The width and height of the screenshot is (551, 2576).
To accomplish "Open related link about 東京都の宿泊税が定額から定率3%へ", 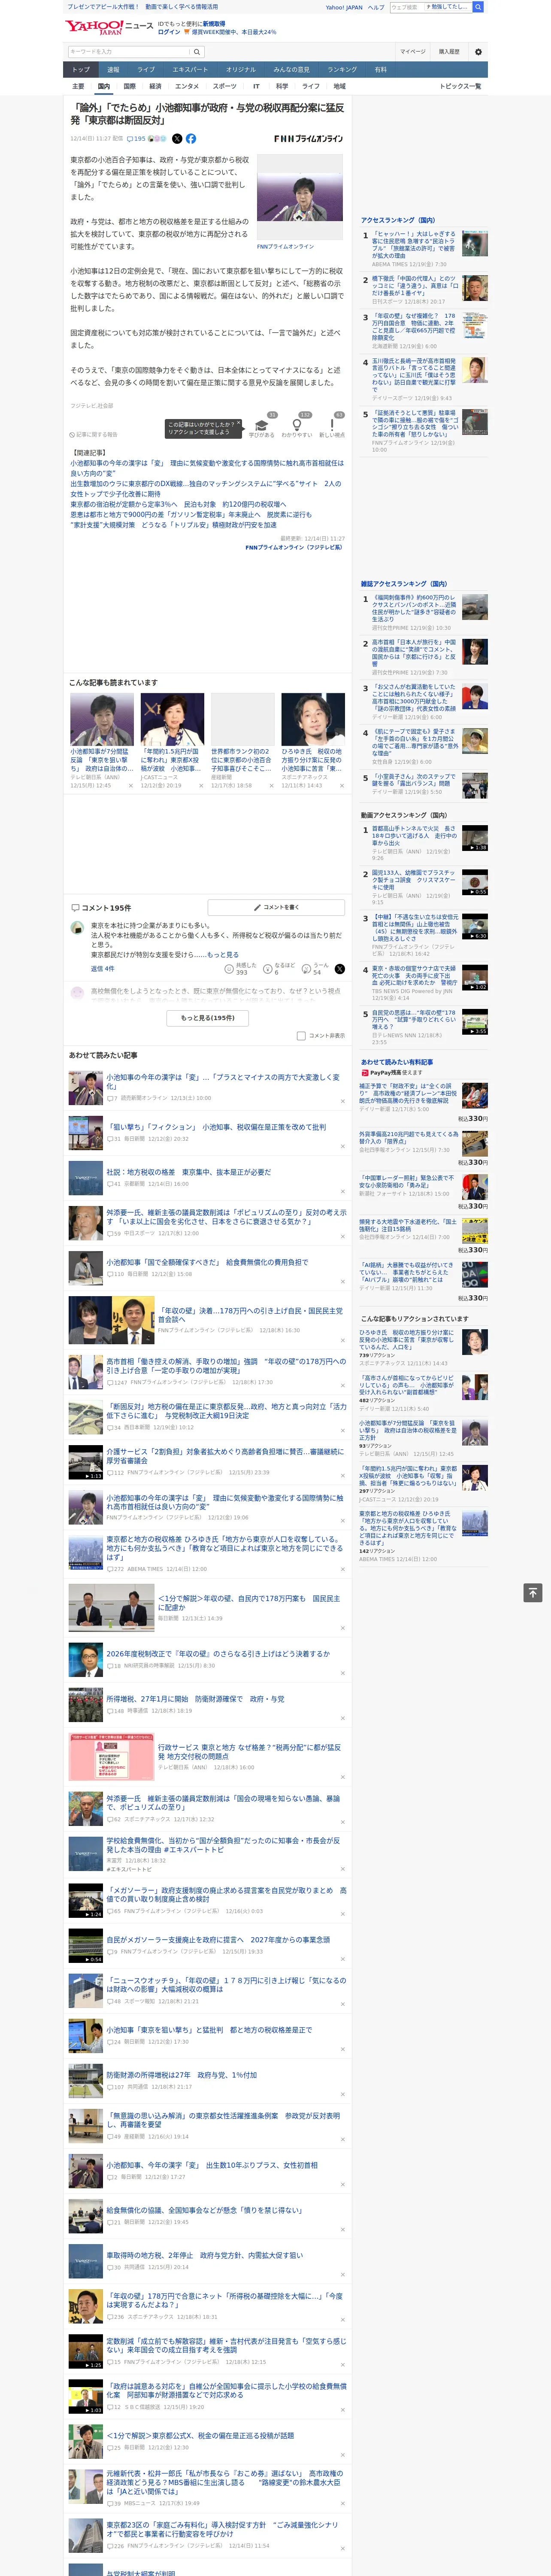I will [x=178, y=504].
